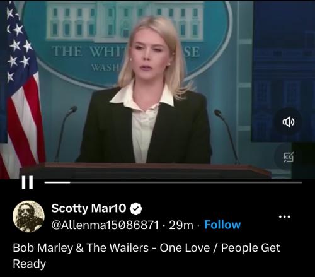Open the Scotty Mar10 profile avatar

click(x=28, y=216)
